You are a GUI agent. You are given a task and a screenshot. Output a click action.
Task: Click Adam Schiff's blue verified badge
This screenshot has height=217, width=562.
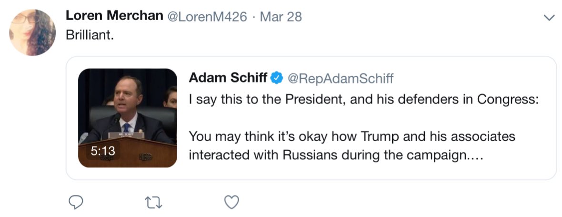[277, 78]
